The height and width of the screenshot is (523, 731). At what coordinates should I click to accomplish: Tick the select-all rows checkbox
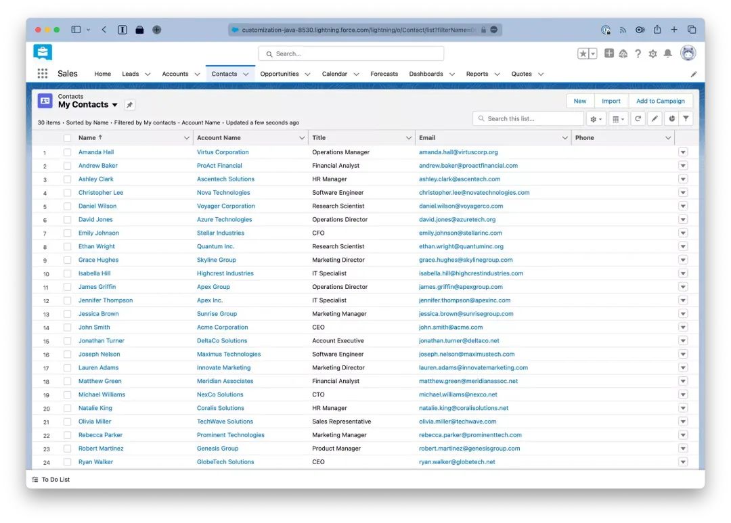pyautogui.click(x=67, y=138)
